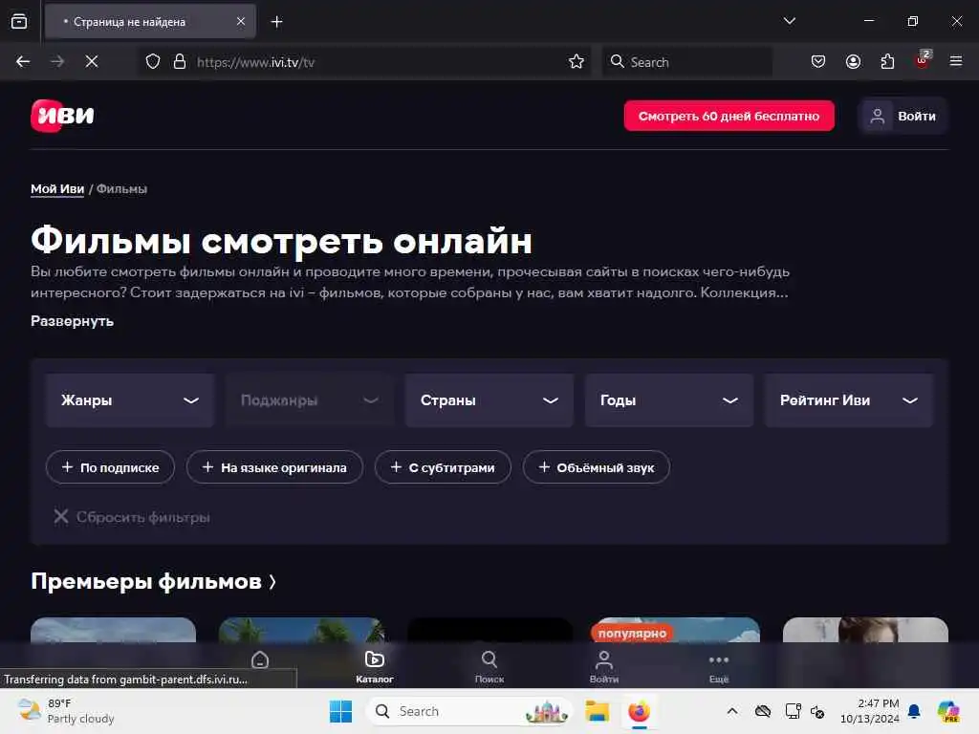Click Сбросить фильтры reset button

(132, 517)
